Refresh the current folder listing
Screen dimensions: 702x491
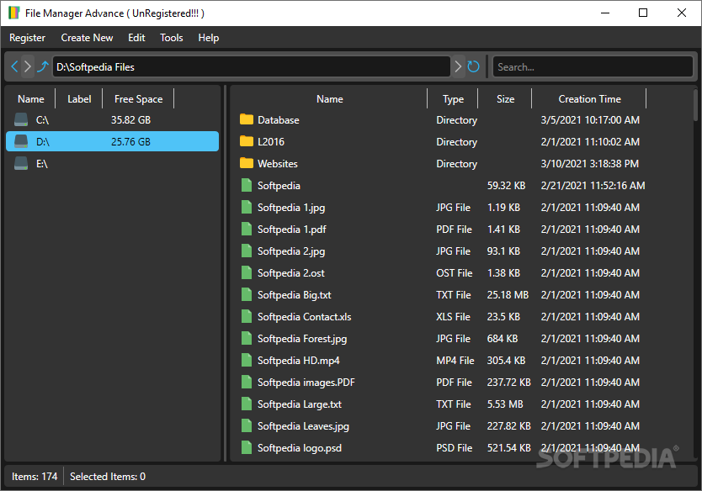coord(473,66)
